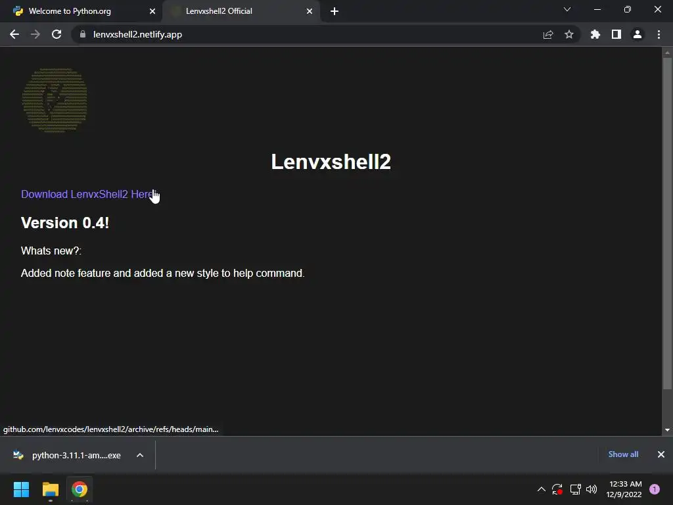Click the 'Whats new?:' text

(51, 251)
